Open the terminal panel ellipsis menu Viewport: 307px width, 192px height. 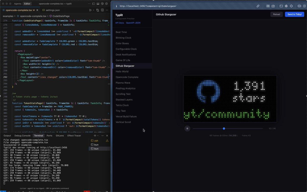click(x=103, y=136)
